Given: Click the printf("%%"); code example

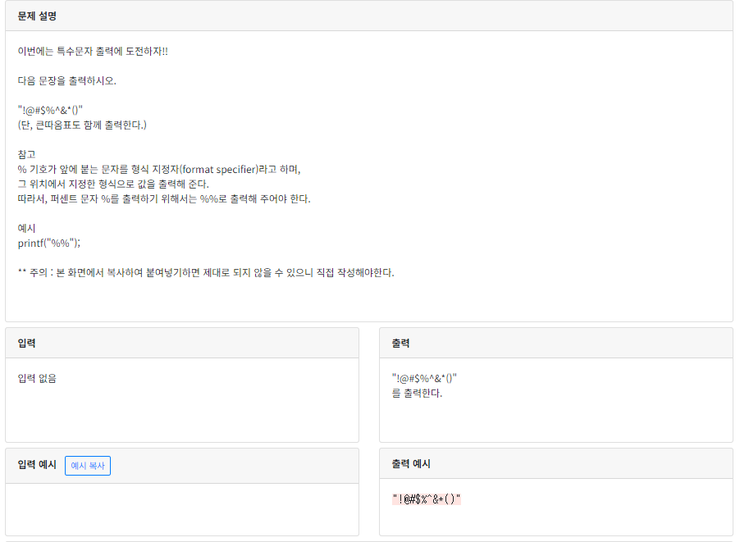Looking at the screenshot, I should 43,242.
